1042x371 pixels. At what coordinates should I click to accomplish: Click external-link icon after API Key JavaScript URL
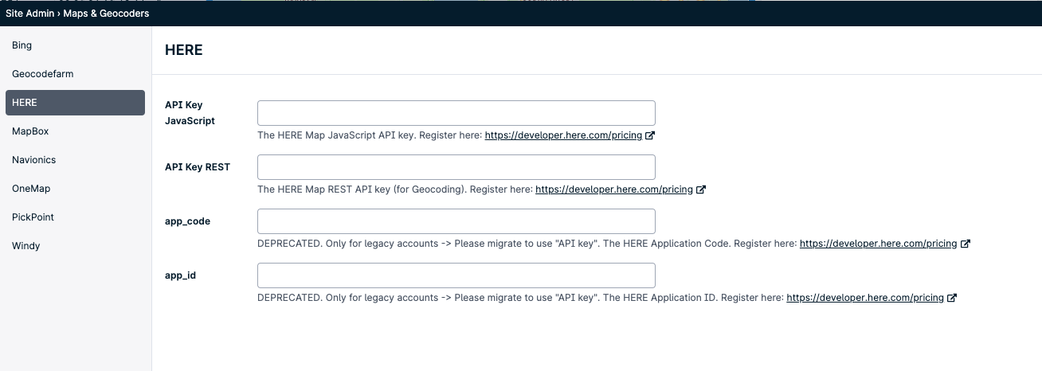(650, 135)
